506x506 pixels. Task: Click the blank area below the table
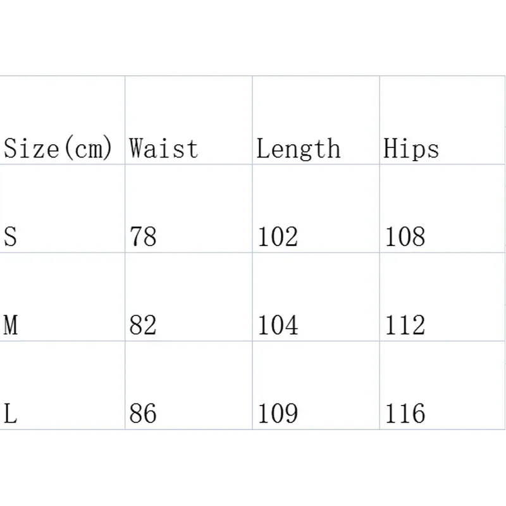[253, 468]
